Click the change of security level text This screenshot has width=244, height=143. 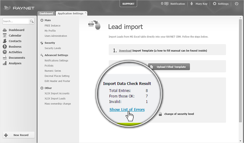click(179, 114)
